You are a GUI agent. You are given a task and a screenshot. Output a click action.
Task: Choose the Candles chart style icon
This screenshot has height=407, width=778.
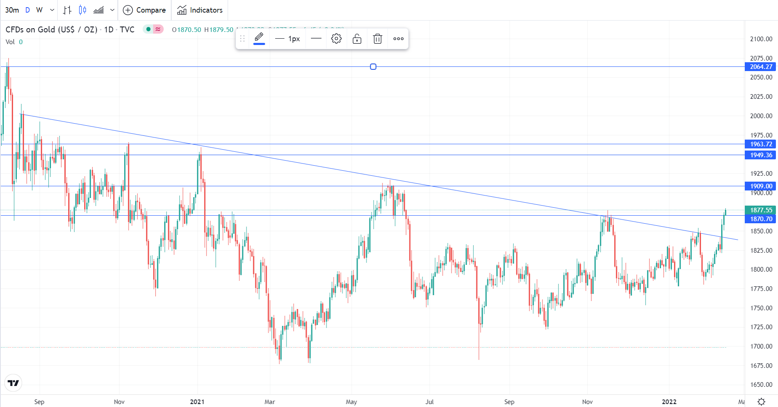point(82,10)
